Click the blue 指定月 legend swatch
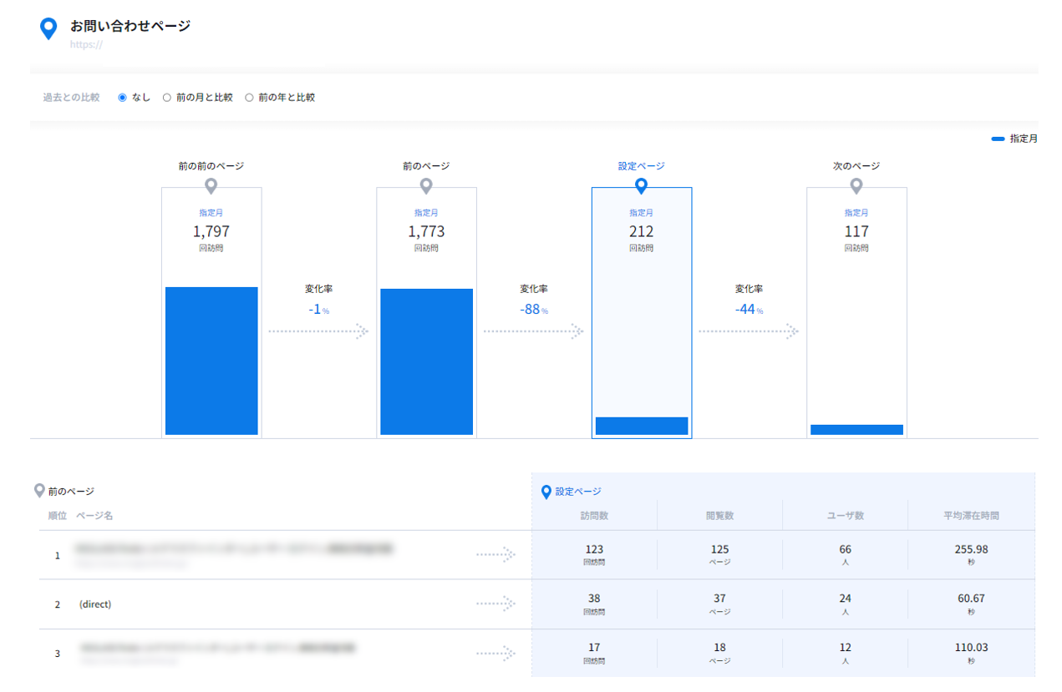 tap(998, 139)
